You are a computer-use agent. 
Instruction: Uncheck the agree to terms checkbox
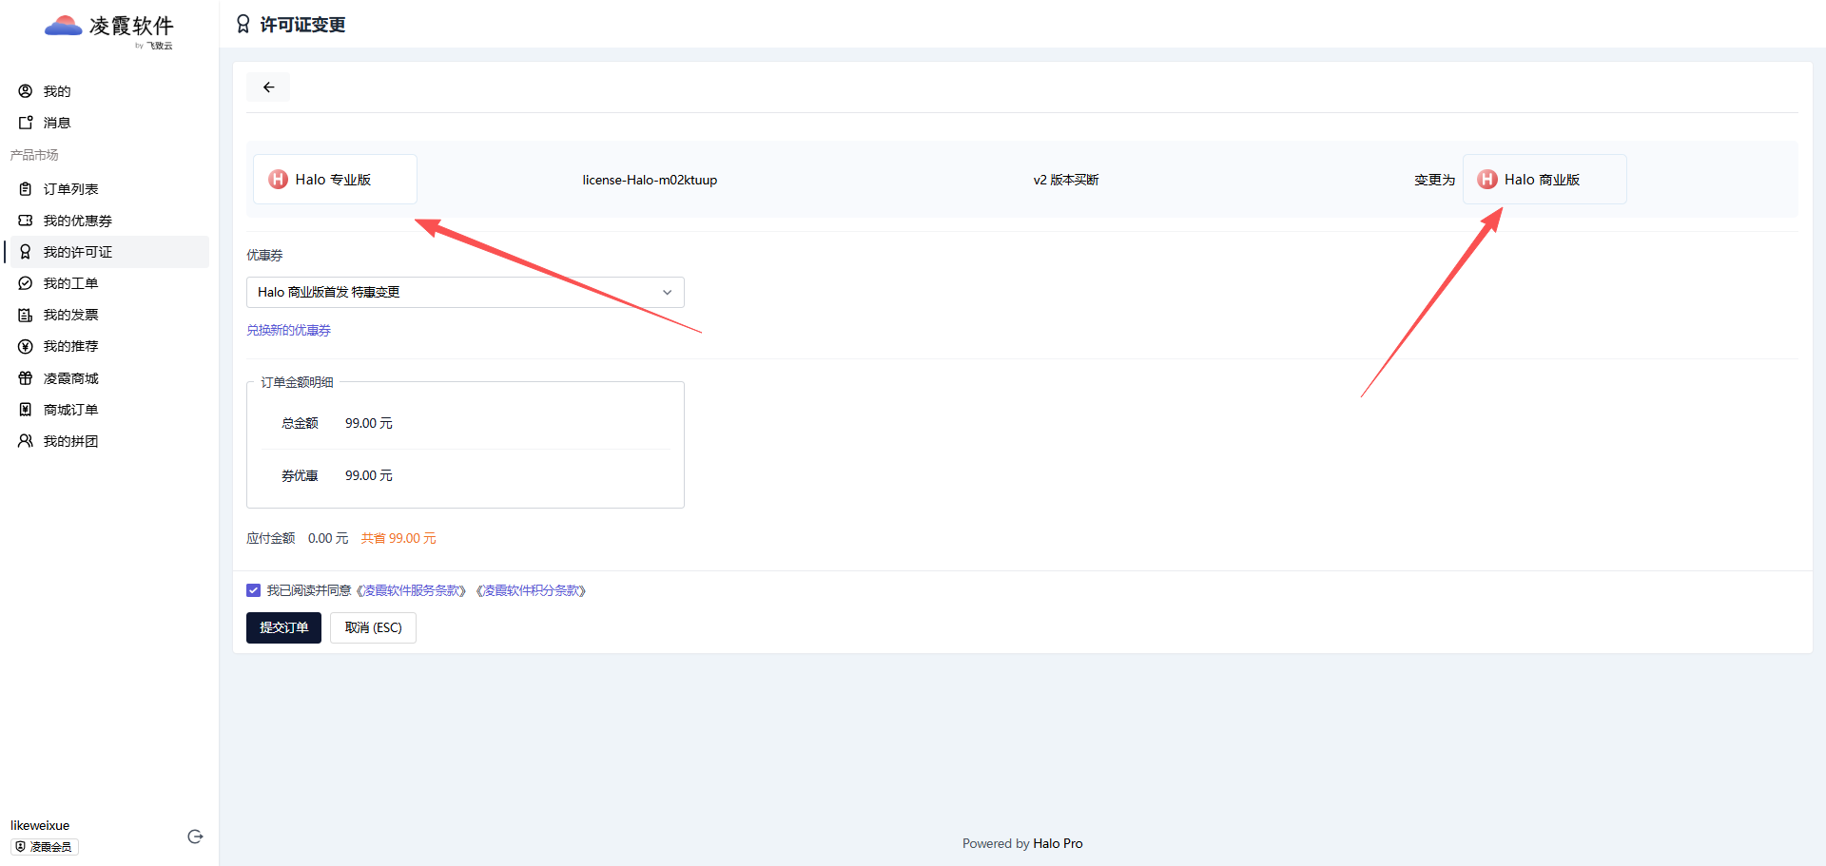[253, 590]
